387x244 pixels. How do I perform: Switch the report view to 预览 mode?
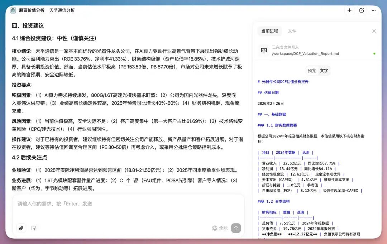coord(312,71)
